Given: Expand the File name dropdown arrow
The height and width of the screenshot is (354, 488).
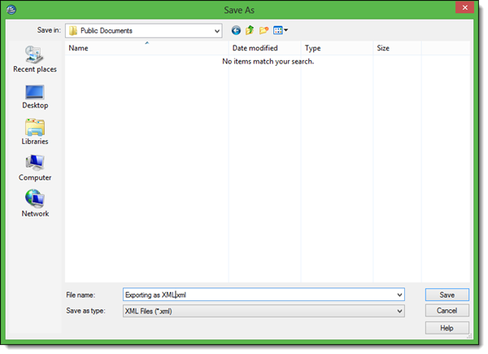Looking at the screenshot, I should 399,295.
